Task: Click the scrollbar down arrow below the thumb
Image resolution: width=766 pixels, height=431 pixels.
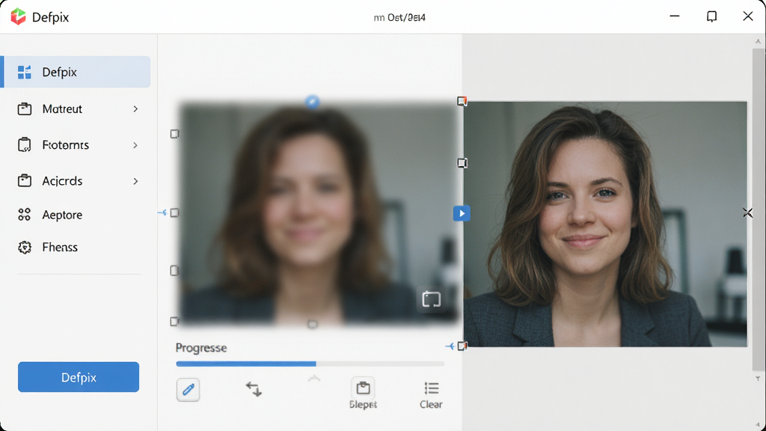Action: pyautogui.click(x=758, y=379)
